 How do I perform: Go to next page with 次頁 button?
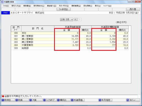36,100
